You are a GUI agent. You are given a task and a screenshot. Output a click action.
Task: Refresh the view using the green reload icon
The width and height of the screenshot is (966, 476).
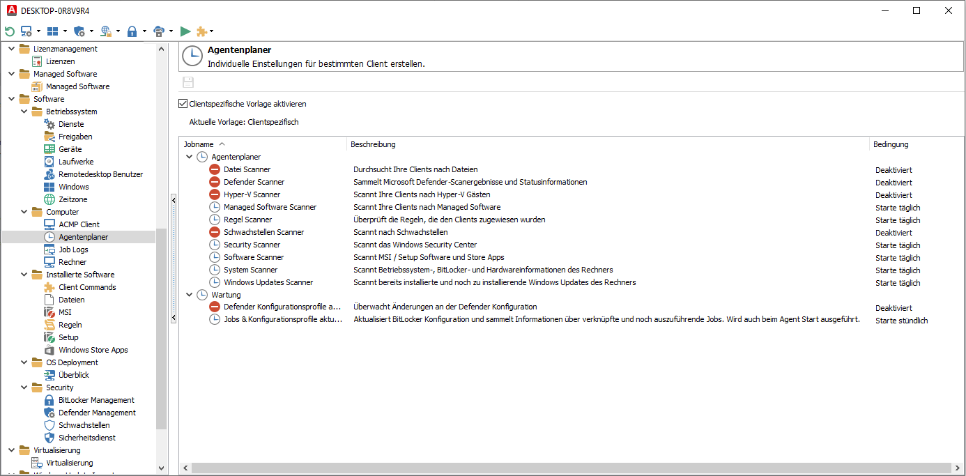click(9, 31)
